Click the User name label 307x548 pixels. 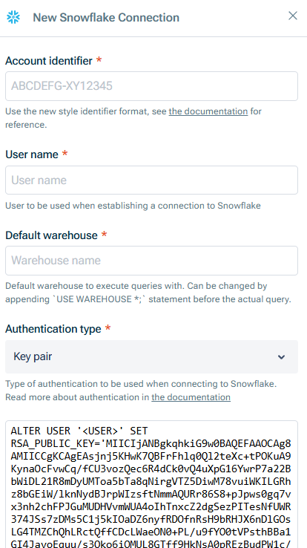[x=32, y=154]
